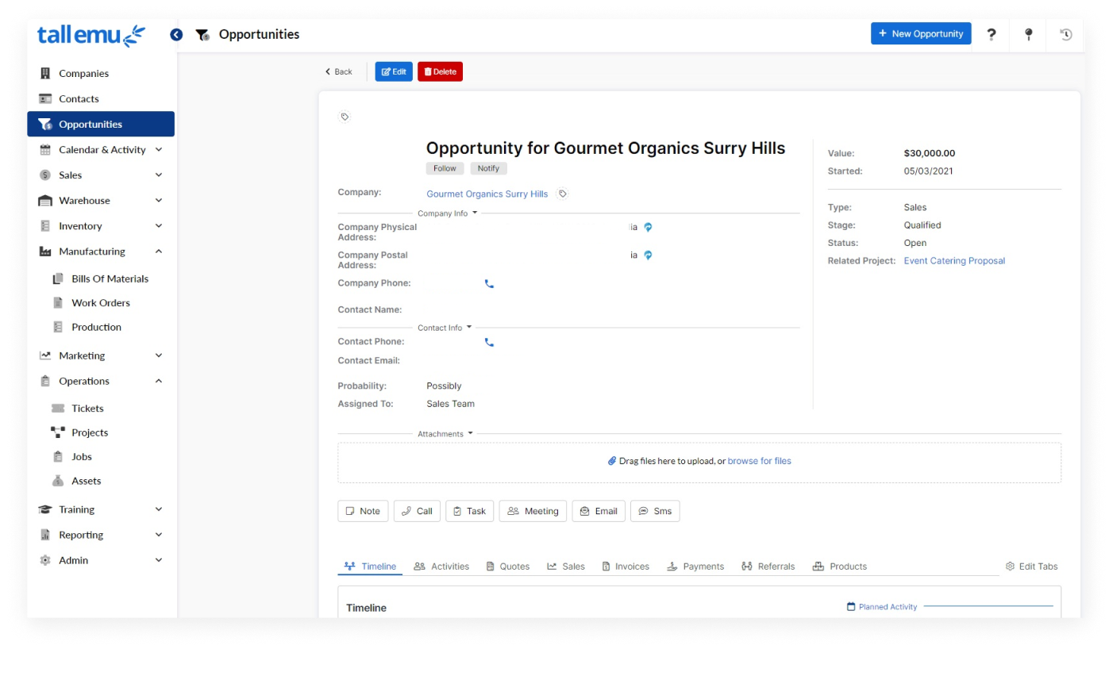Image resolution: width=1113 pixels, height=676 pixels.
Task: Click the New Opportunity button
Action: (x=920, y=33)
